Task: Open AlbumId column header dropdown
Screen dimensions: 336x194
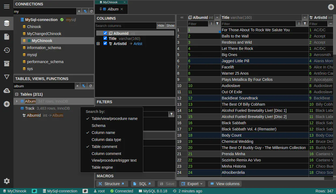Action: 217,18
